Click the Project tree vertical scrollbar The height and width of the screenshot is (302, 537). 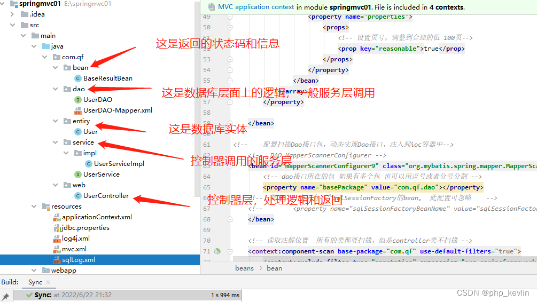pyautogui.click(x=197, y=99)
